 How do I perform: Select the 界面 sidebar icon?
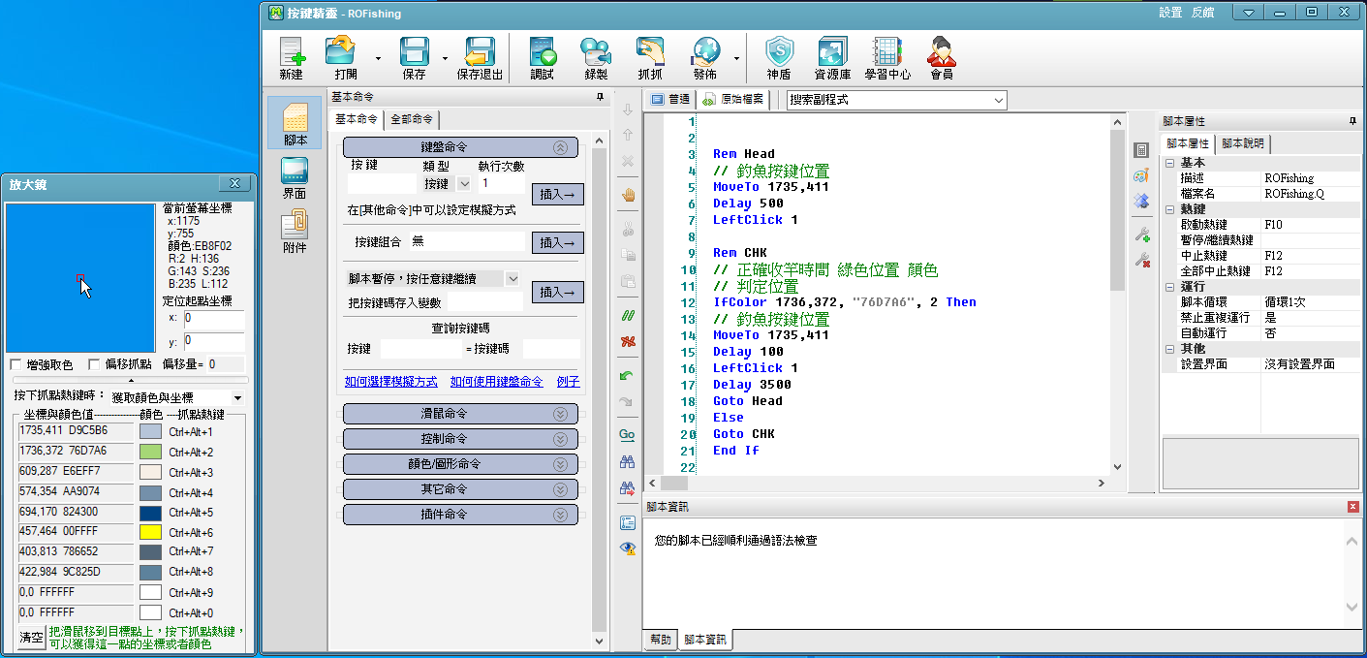coord(295,179)
